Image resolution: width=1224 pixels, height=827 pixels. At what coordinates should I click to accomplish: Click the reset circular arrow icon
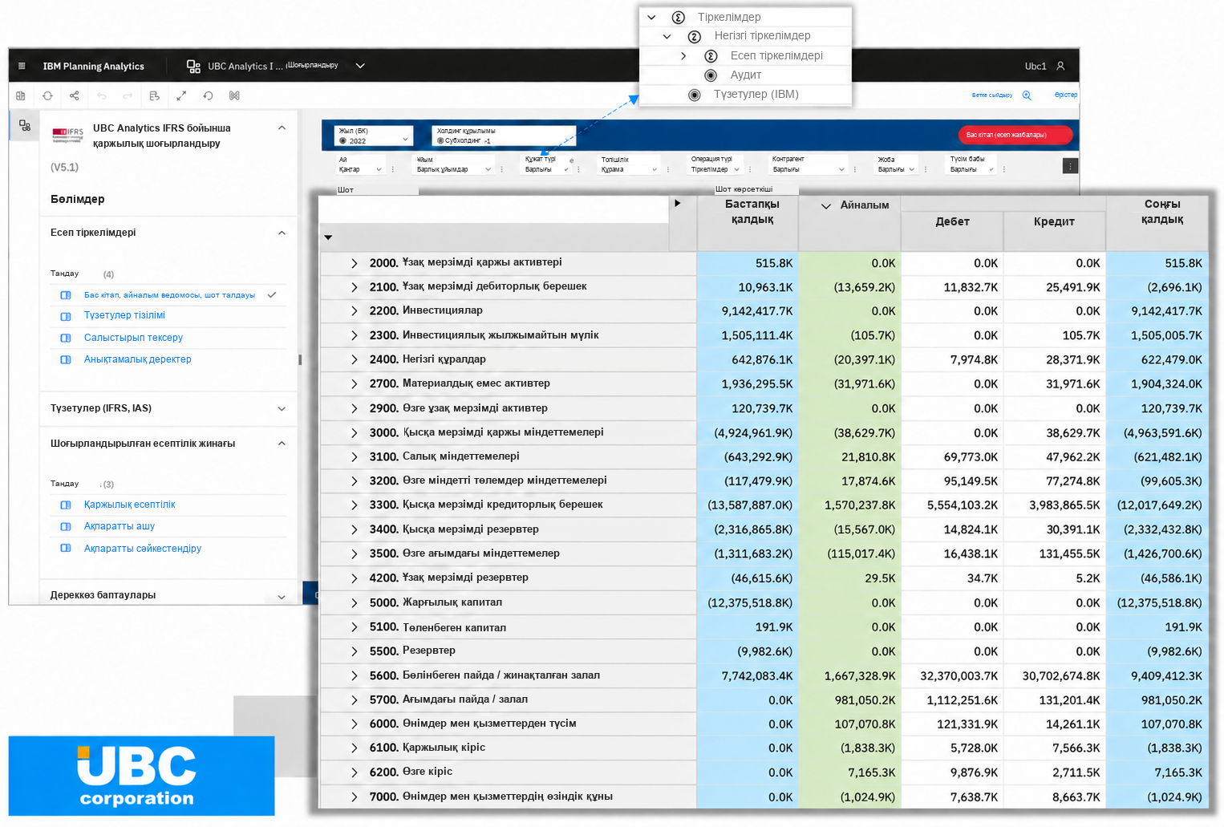pos(208,95)
